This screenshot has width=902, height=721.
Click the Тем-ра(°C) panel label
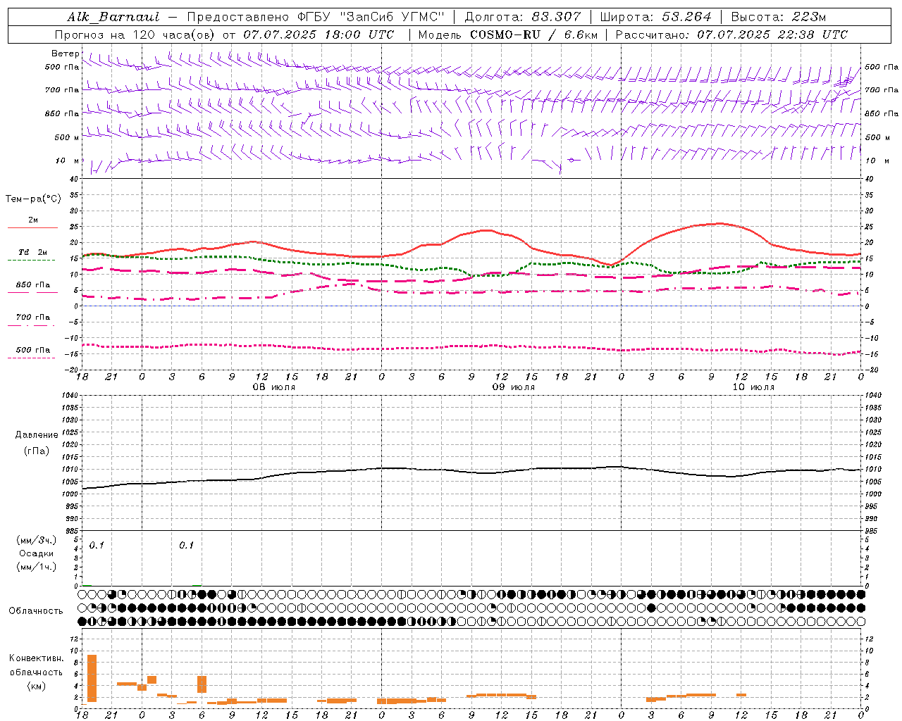pos(33,199)
